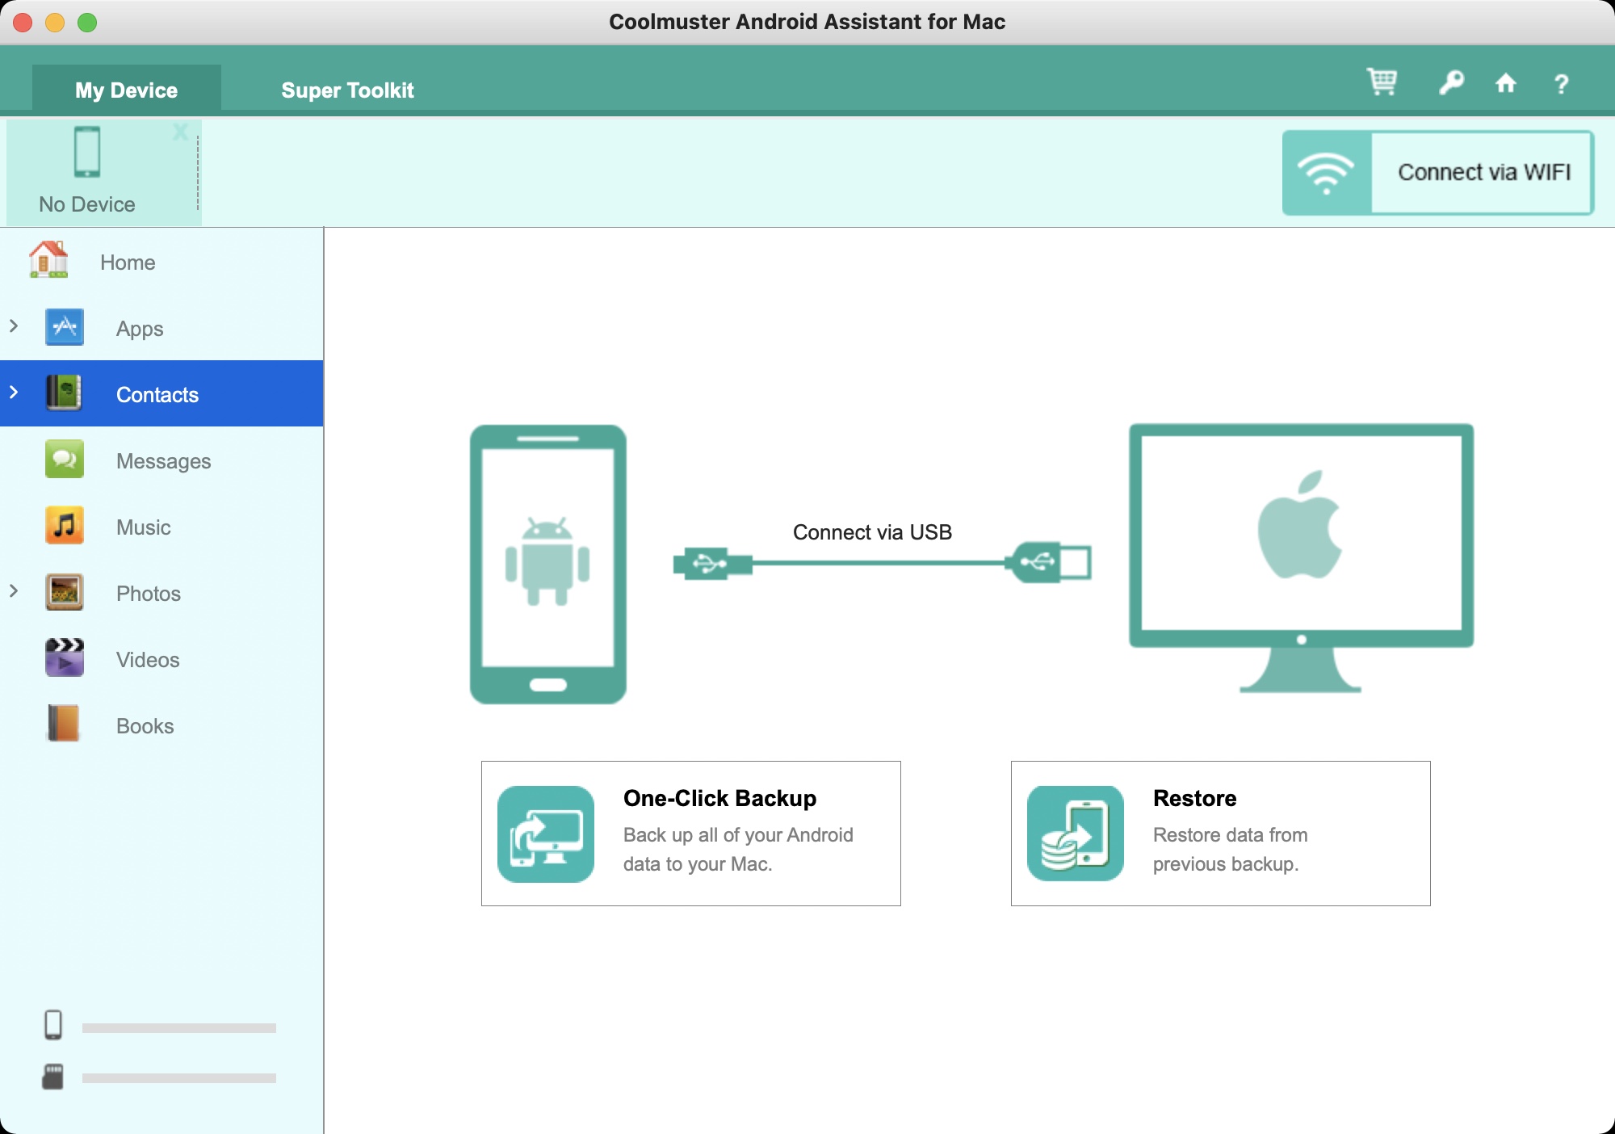Click the One-Click Backup icon
Screen dimensions: 1615x1134
coord(546,834)
